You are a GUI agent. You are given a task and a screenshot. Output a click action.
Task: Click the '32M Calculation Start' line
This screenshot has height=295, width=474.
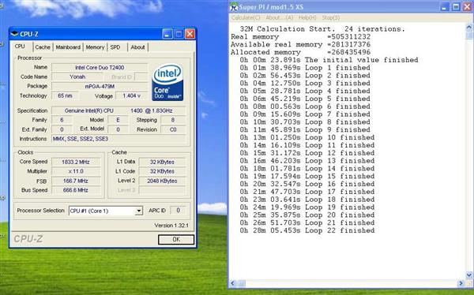(x=322, y=29)
